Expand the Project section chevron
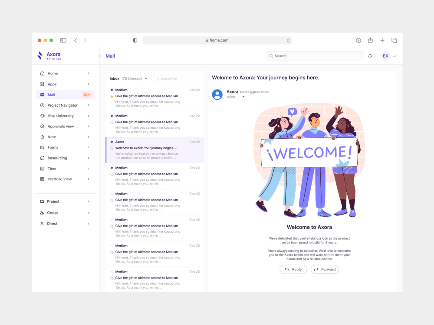 (89, 201)
